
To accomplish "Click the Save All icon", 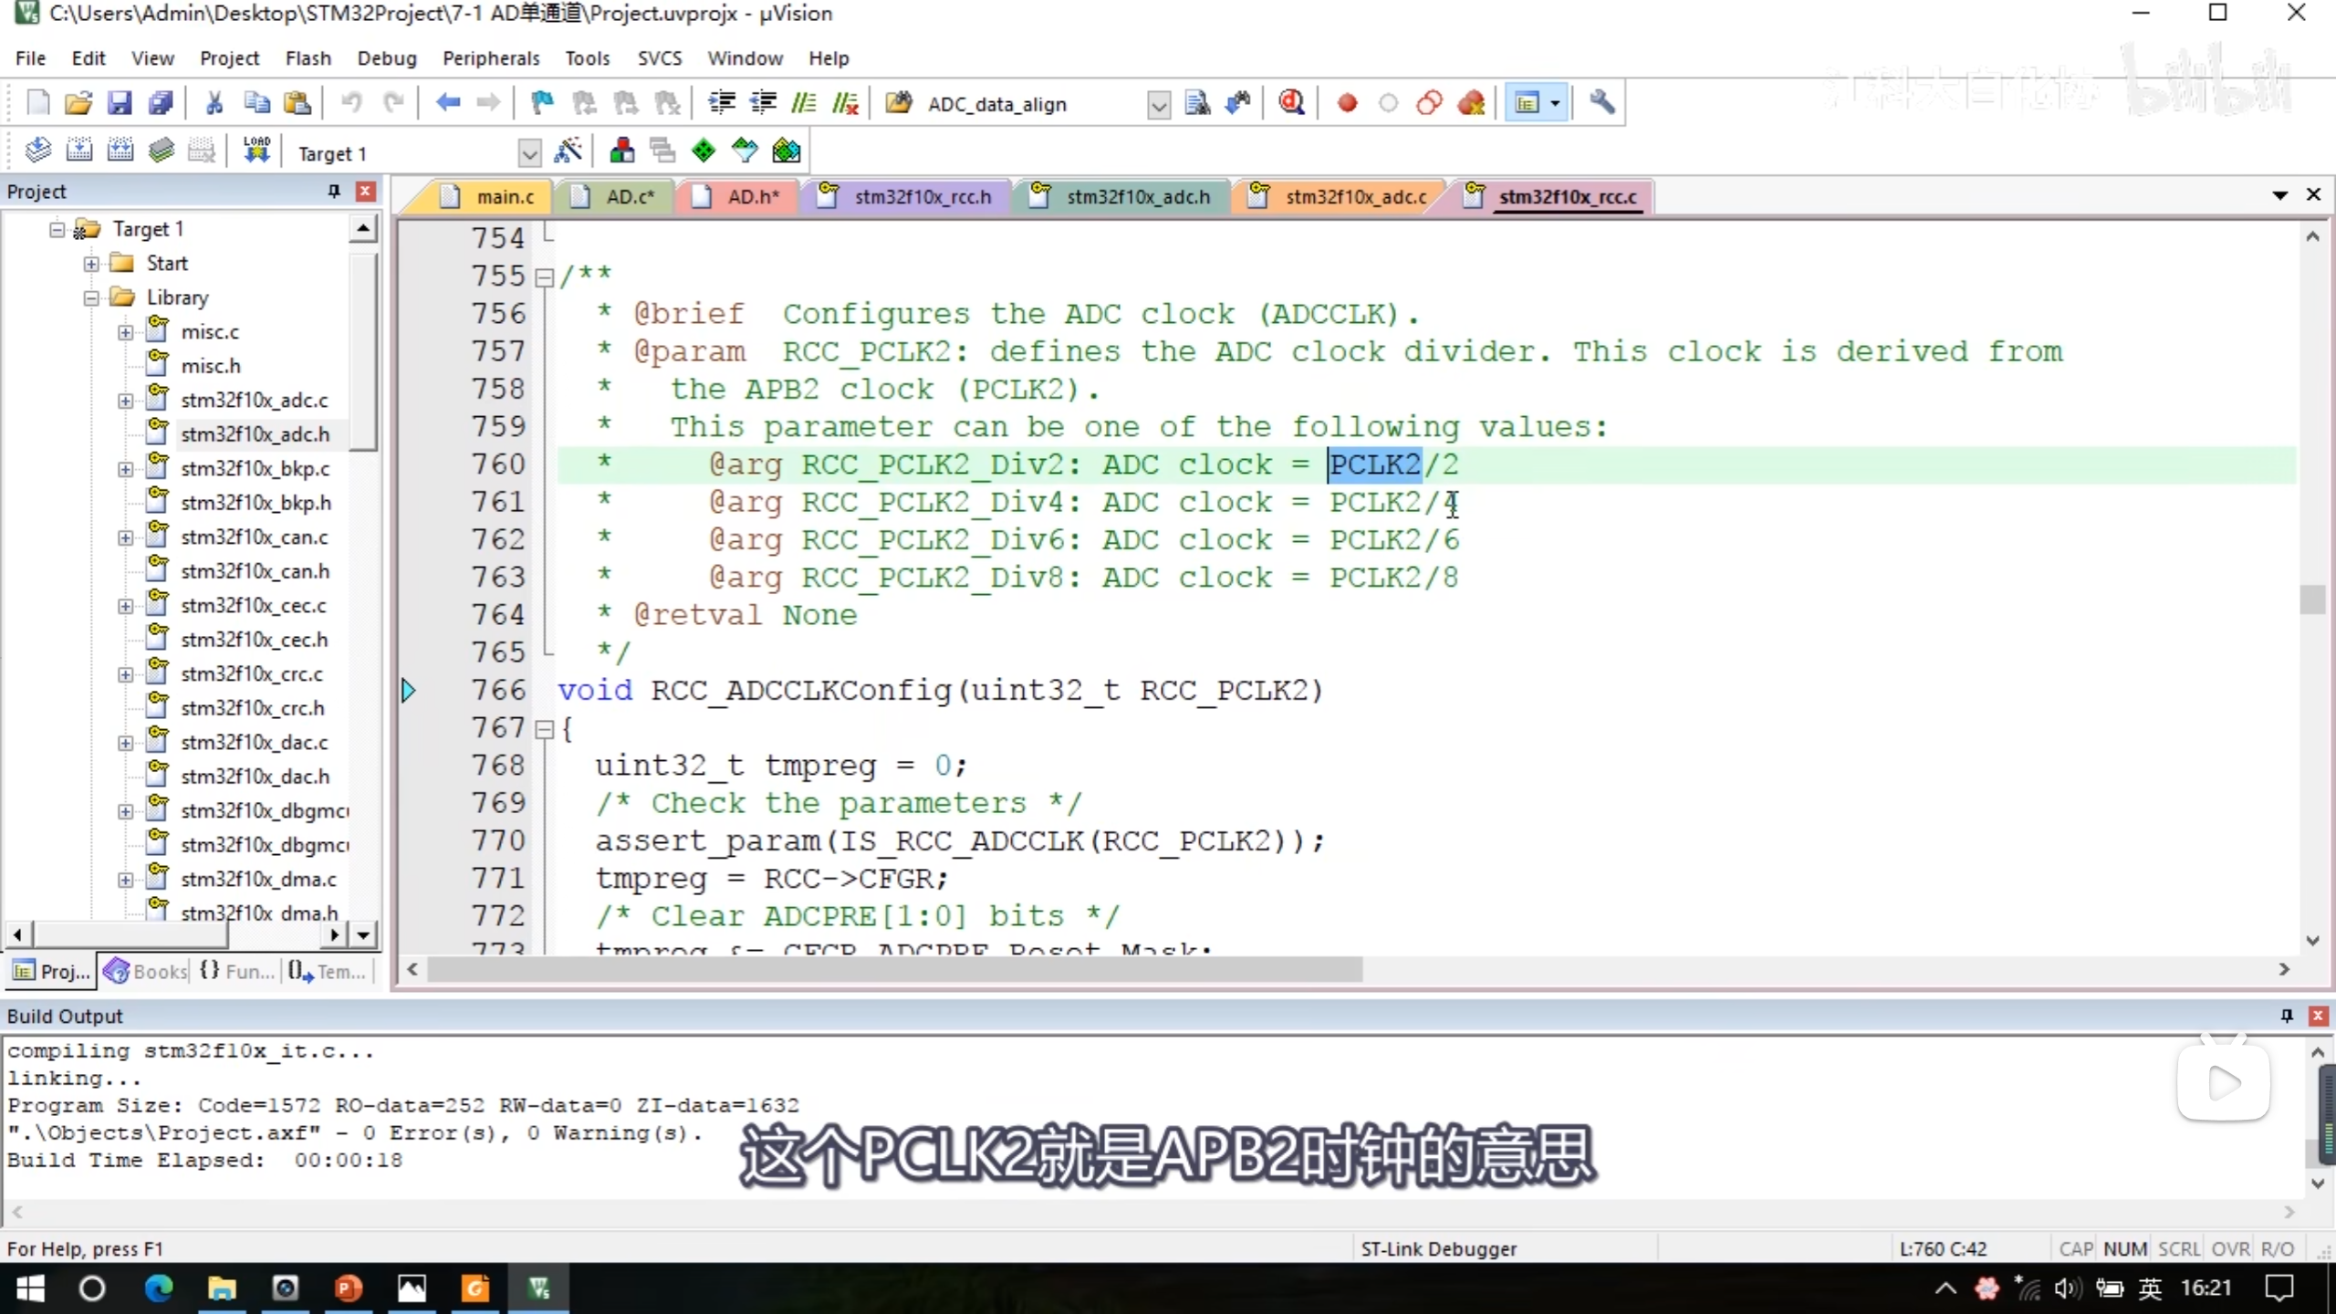I will point(161,103).
